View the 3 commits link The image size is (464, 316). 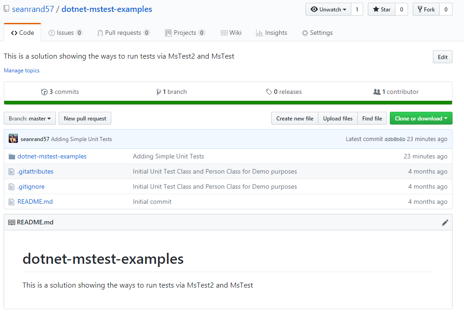coord(60,92)
